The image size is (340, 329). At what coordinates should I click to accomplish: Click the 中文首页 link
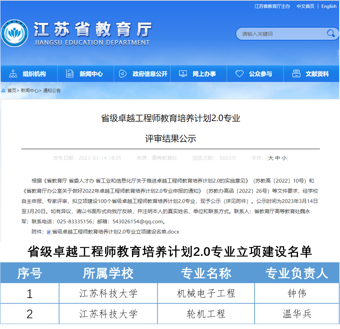click(x=305, y=6)
